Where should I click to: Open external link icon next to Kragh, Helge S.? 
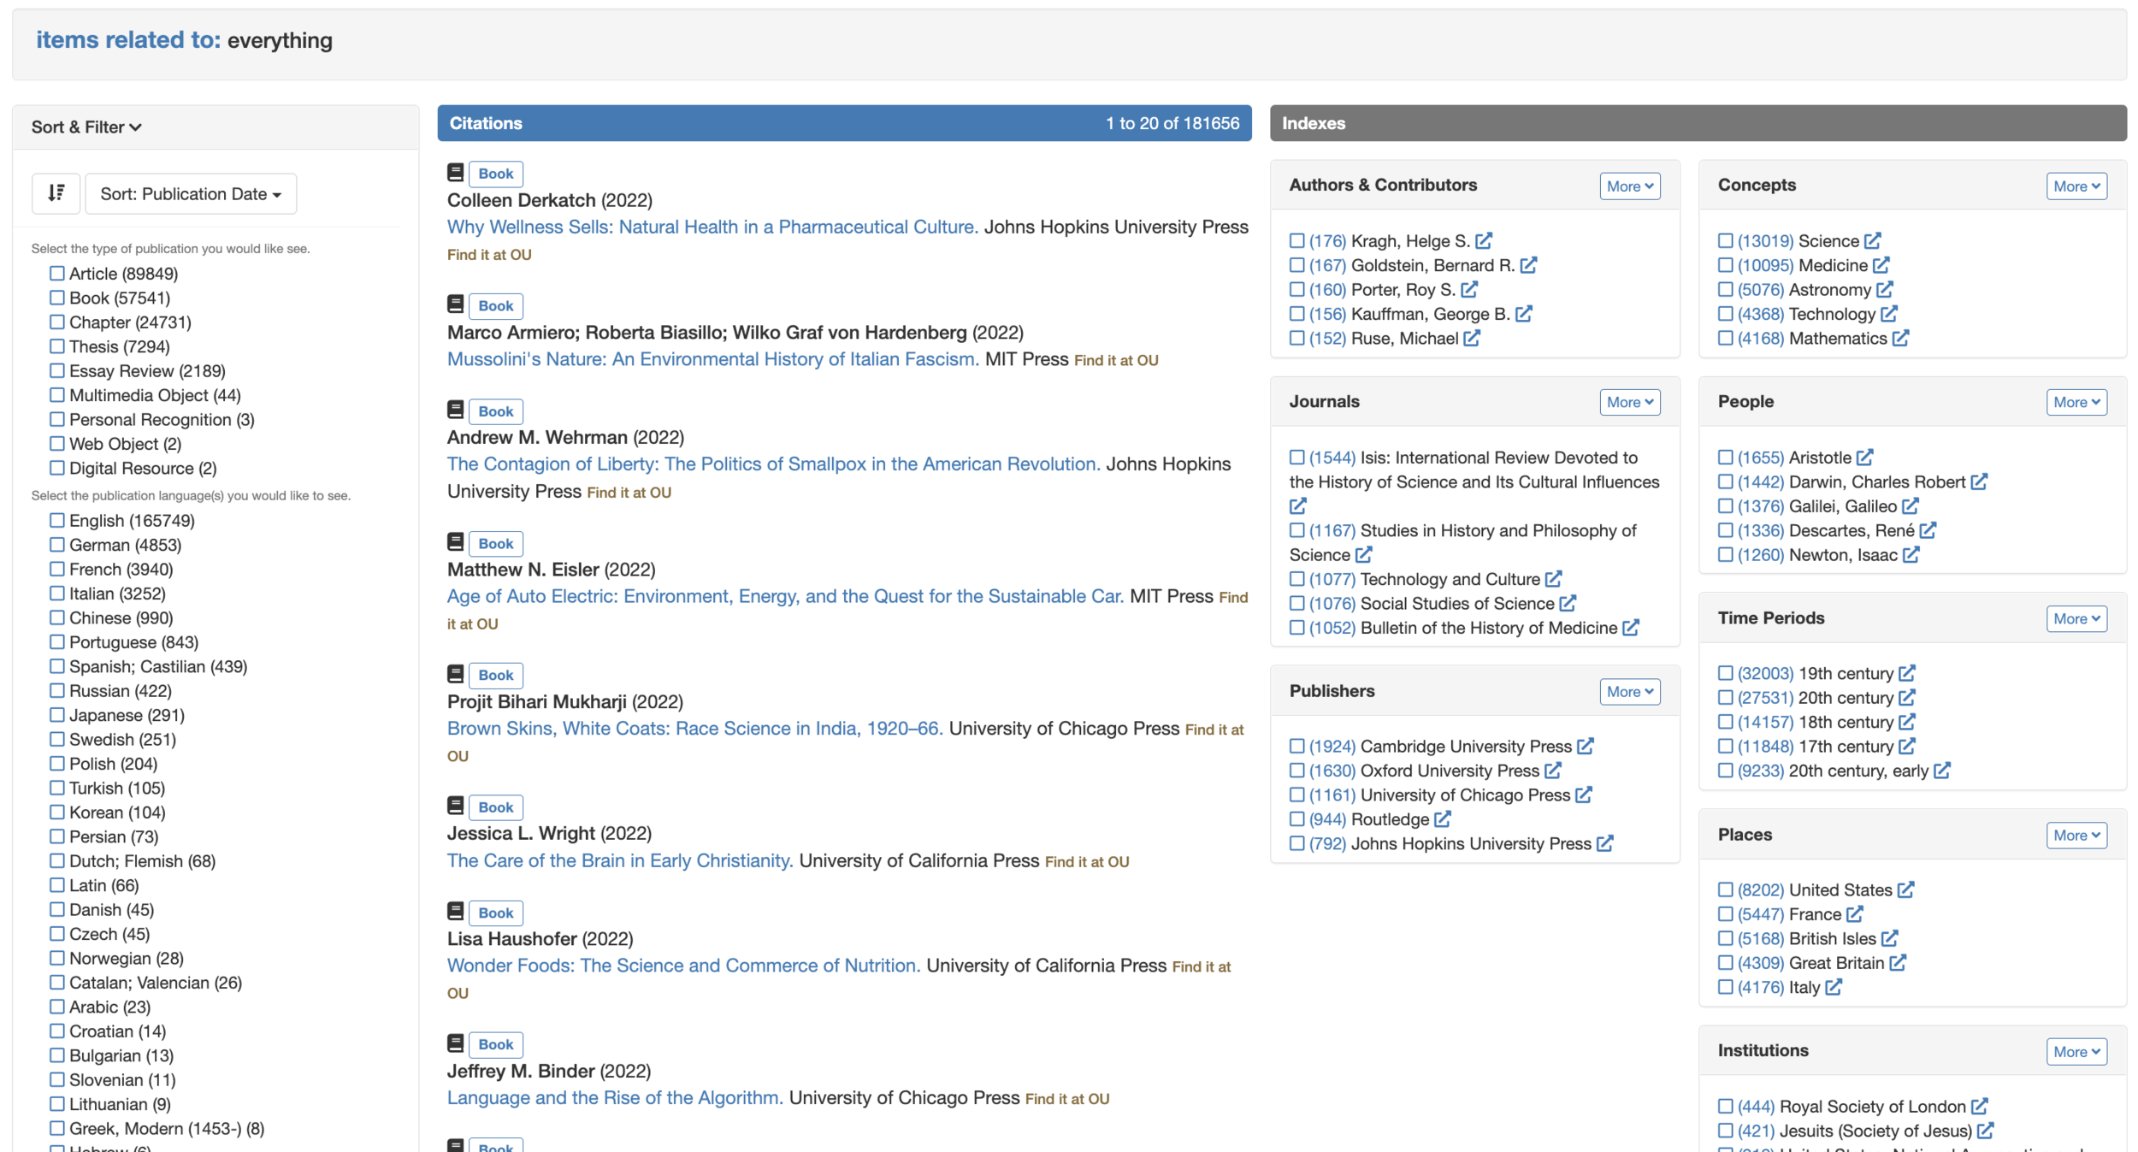pos(1484,241)
